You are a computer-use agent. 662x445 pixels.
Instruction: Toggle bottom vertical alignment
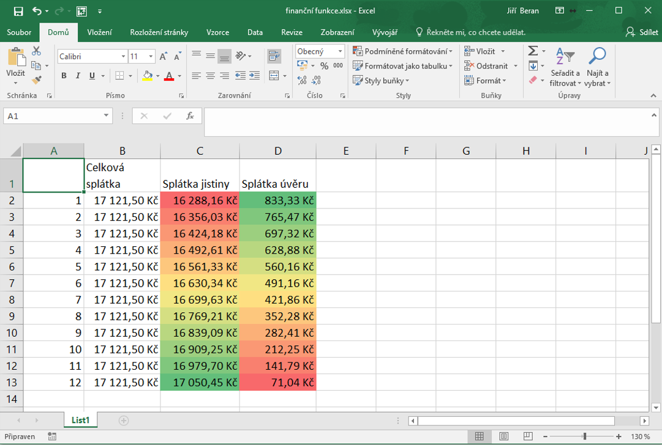[x=225, y=56]
